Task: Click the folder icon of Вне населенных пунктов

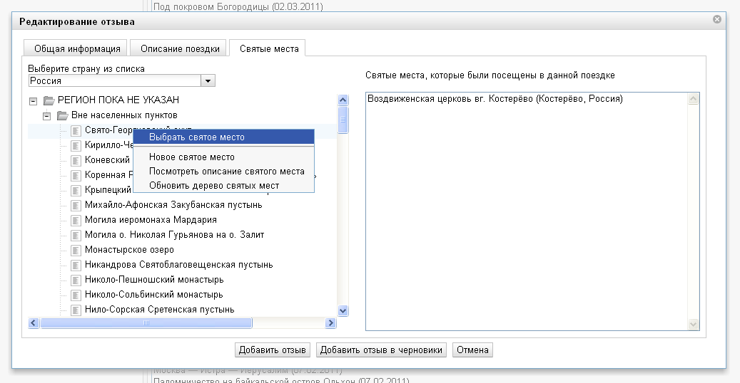Action: (63, 115)
